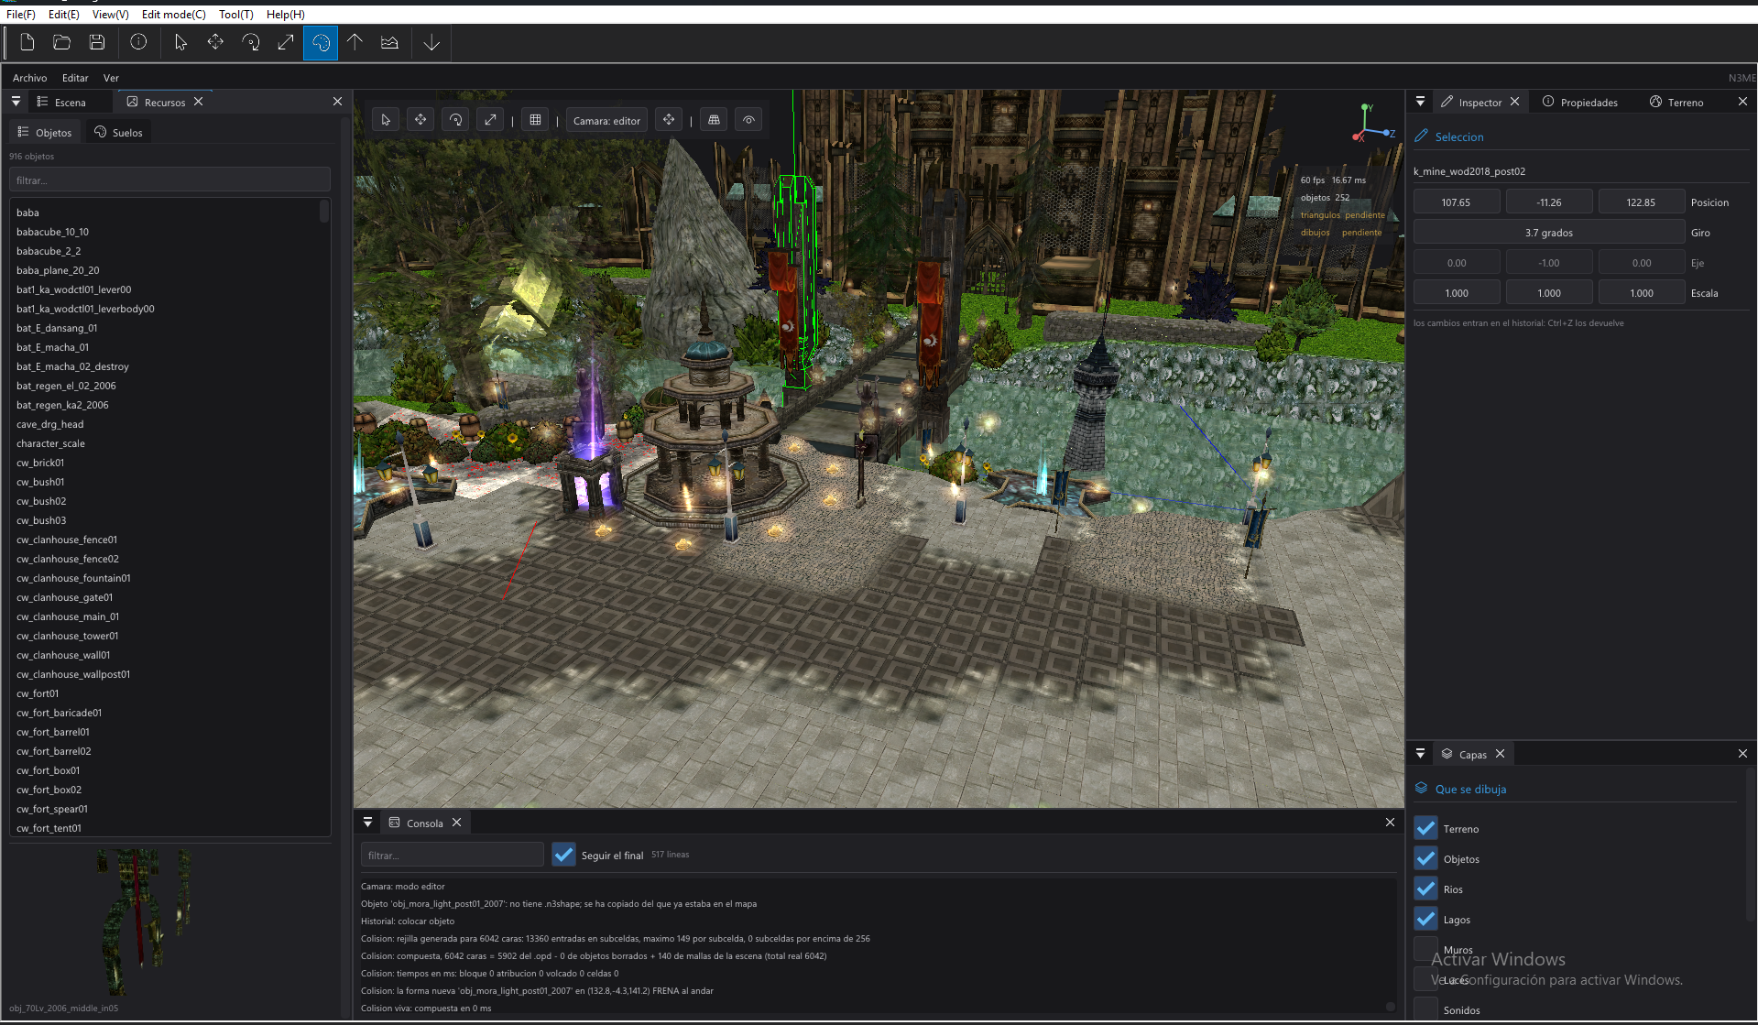Show the Objetos resource list
The width and height of the screenshot is (1758, 1025).
pos(45,132)
